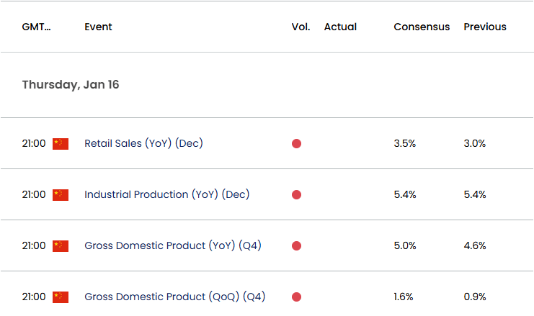Image resolution: width=534 pixels, height=316 pixels.
Task: Open Industrial Production (YoY) (Dec) event
Action: (166, 194)
